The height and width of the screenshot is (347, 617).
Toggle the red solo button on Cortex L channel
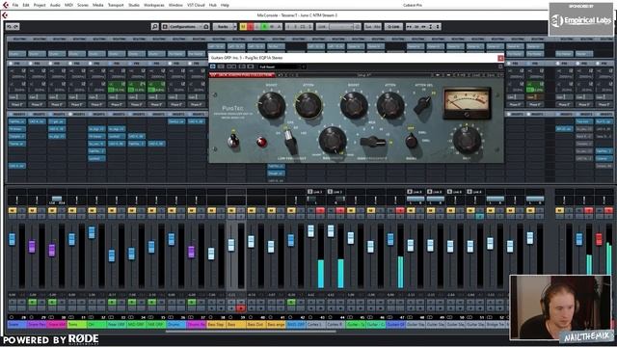[320, 210]
